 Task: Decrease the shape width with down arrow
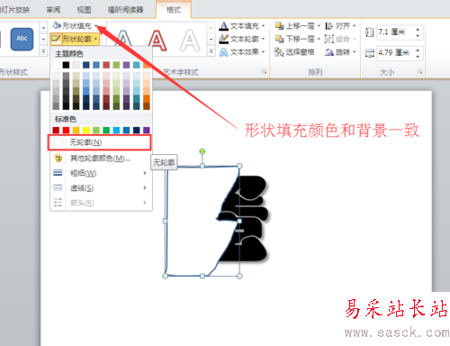click(x=418, y=56)
